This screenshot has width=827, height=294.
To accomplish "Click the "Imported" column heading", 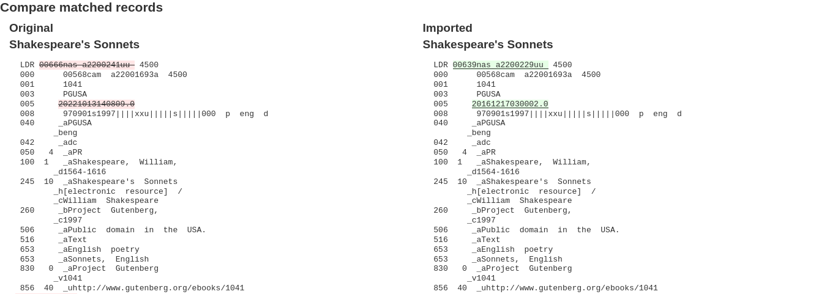I will [x=447, y=28].
